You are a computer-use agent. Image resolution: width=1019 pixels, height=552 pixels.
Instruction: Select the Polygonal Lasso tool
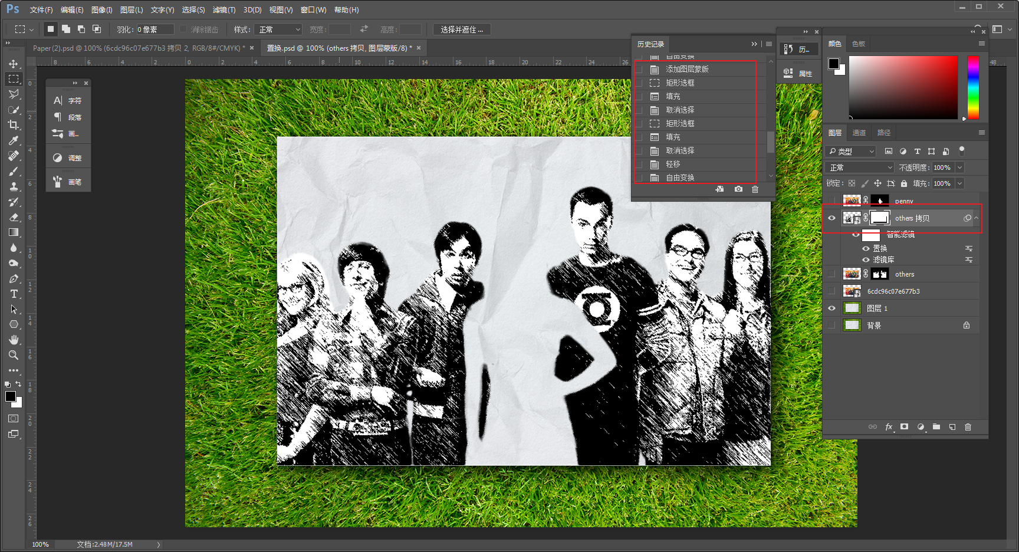[x=13, y=94]
